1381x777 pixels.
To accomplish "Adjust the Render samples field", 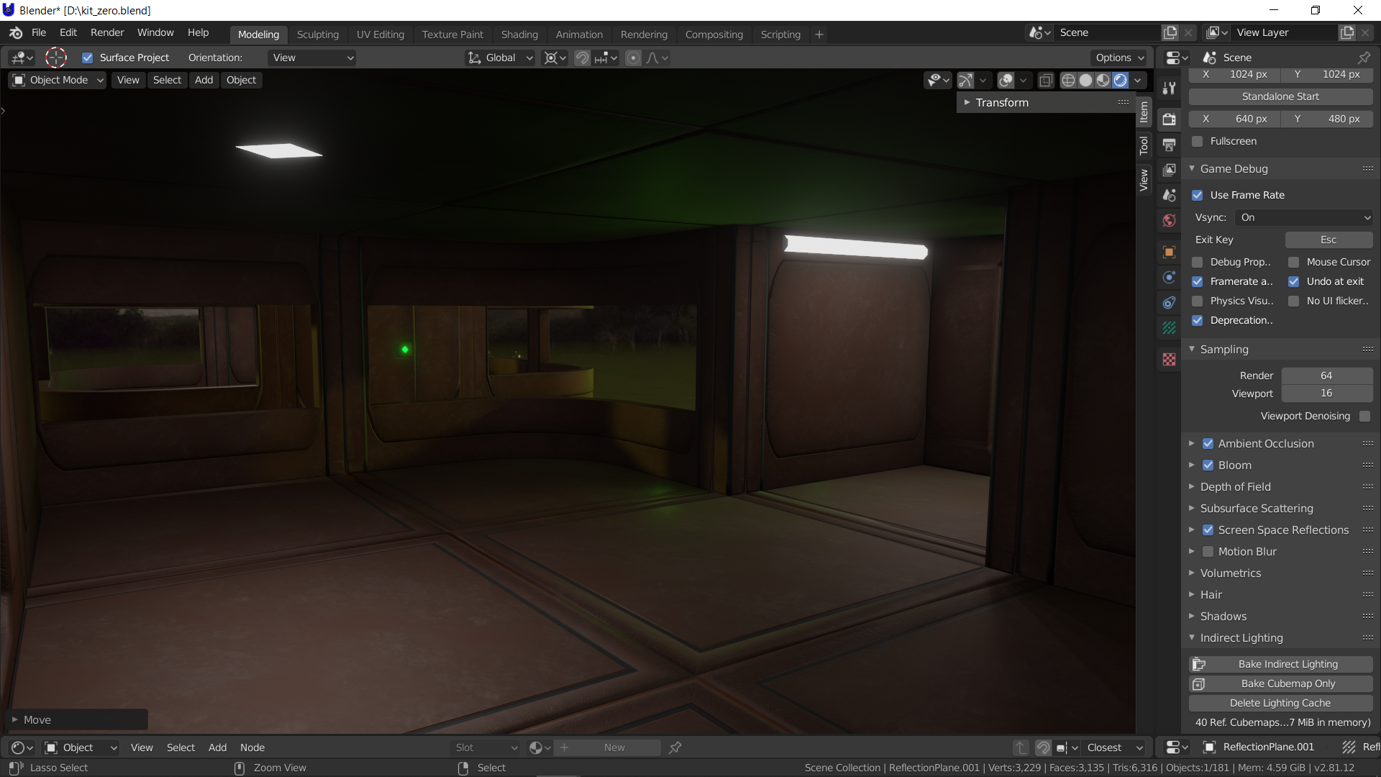I will (x=1327, y=376).
